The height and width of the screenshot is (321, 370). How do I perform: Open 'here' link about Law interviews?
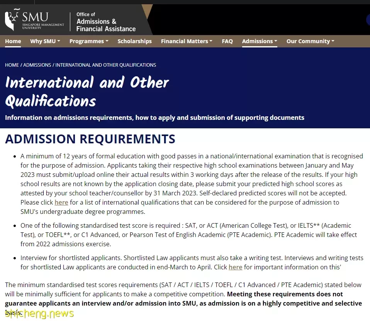point(235,267)
